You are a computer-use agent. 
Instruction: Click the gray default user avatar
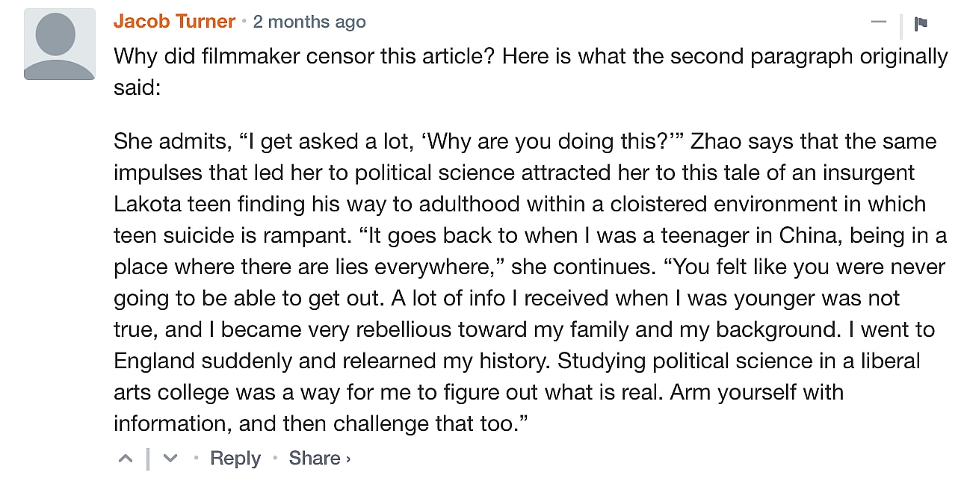(x=60, y=45)
